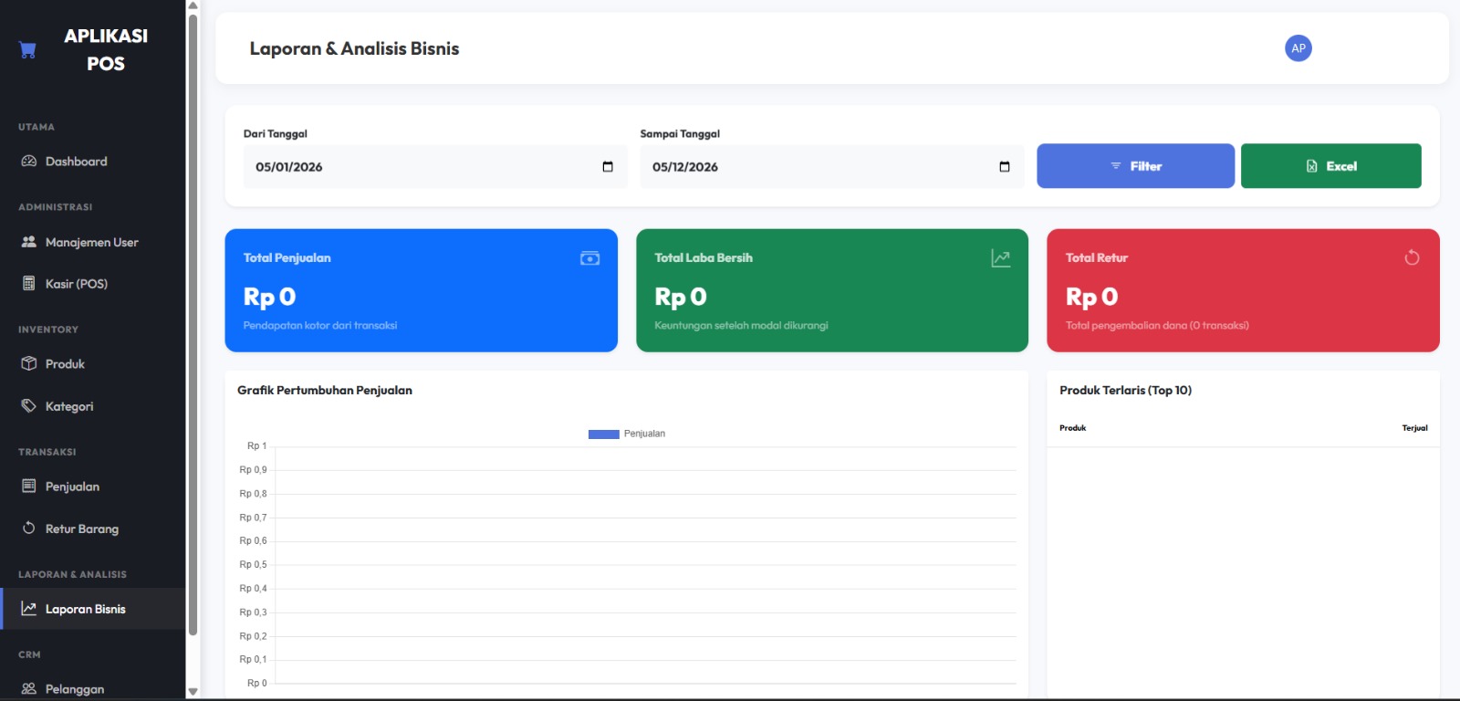The image size is (1460, 701).
Task: Click the Retur Barang rotate icon
Action: pos(28,528)
